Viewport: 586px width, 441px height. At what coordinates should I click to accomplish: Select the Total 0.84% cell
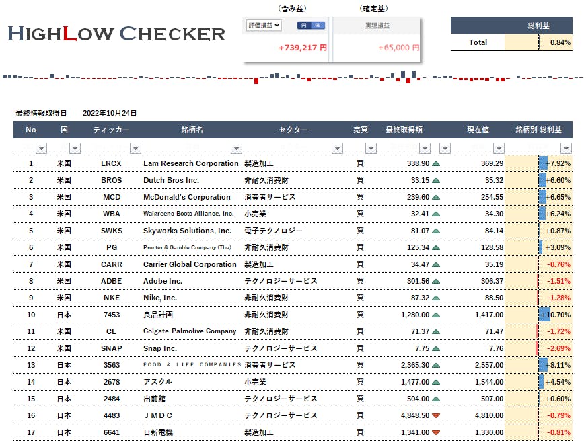point(555,42)
